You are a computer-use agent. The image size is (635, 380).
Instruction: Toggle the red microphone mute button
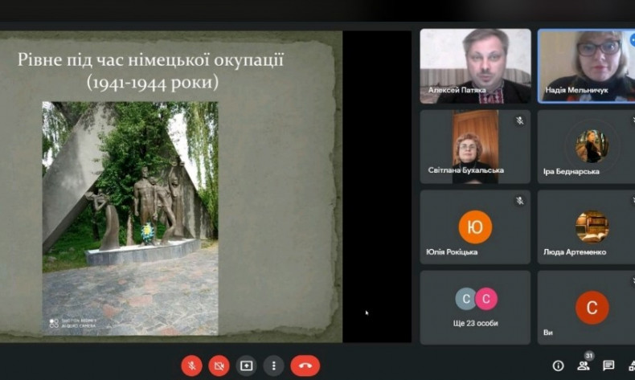(192, 366)
